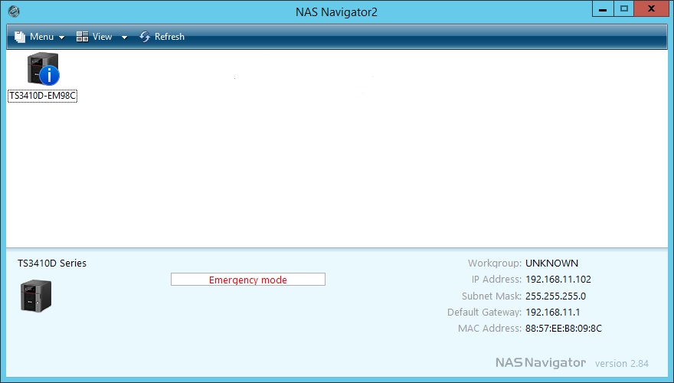Select the TS3410D-EM98C NAS device icon
The image size is (674, 383).
click(x=40, y=68)
